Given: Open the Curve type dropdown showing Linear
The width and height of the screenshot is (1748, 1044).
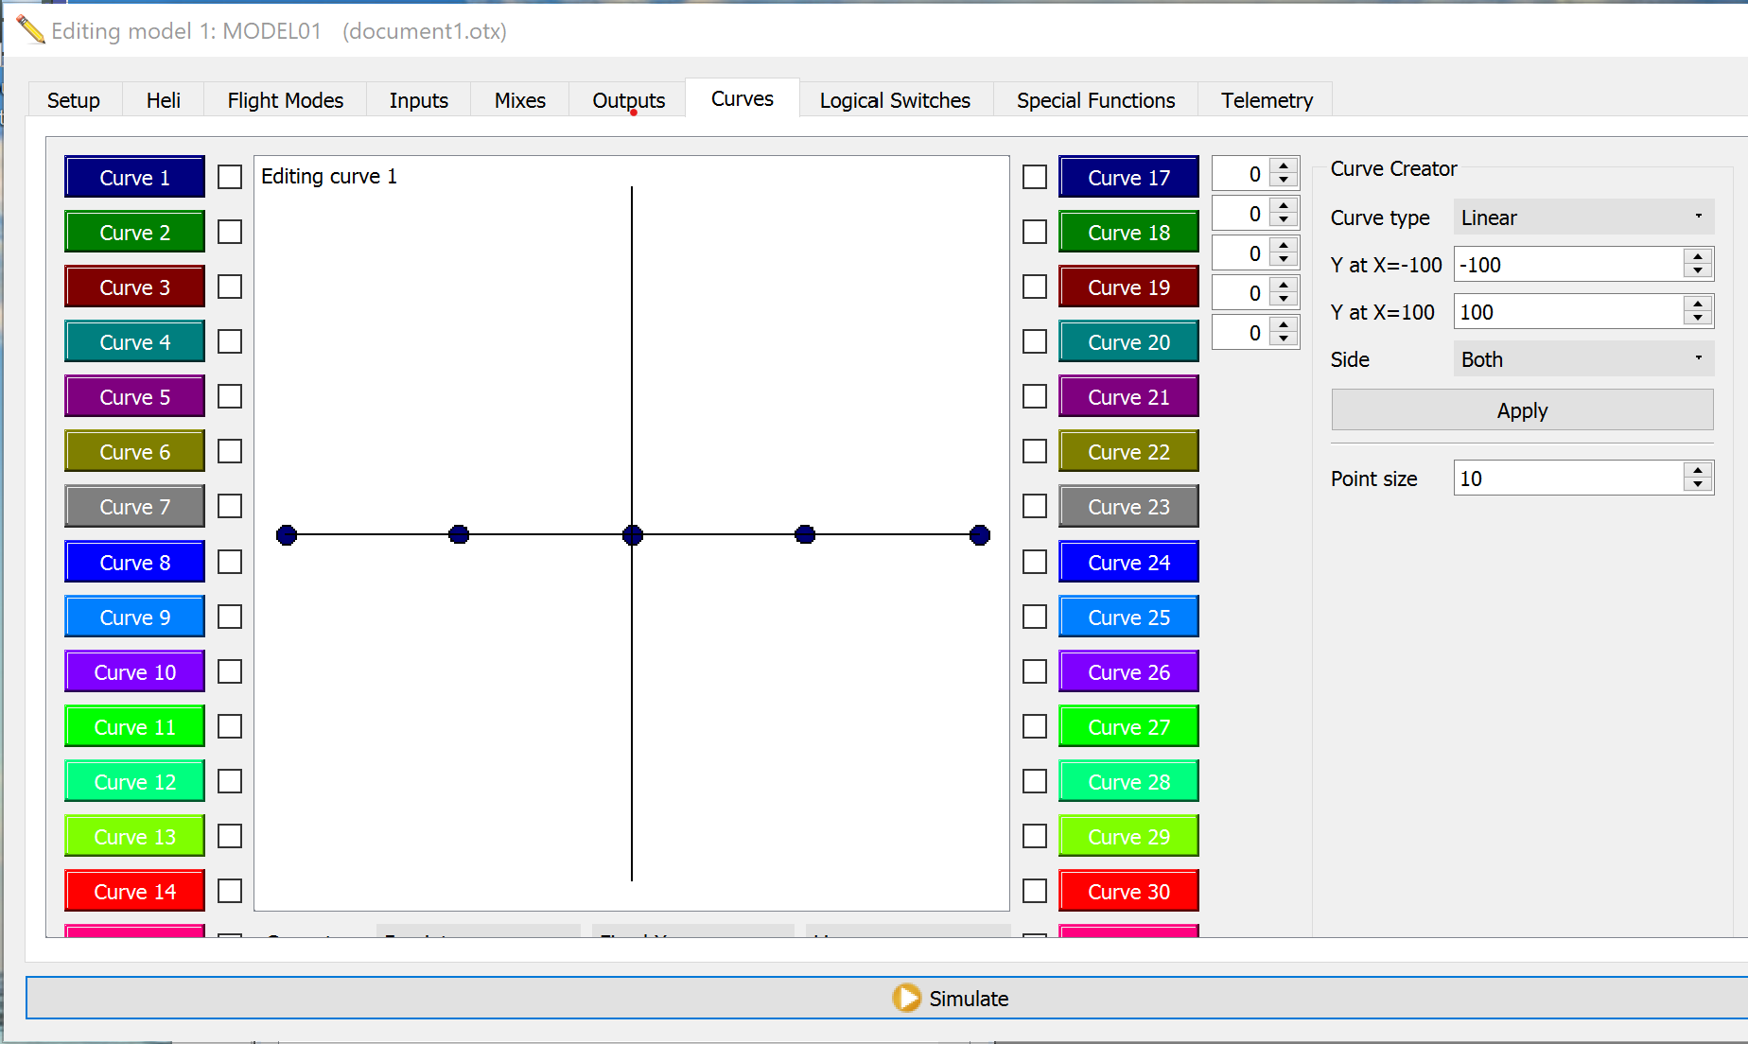Looking at the screenshot, I should click(1582, 217).
